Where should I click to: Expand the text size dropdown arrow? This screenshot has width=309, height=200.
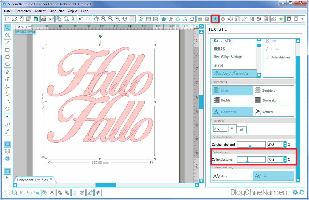pyautogui.click(x=232, y=129)
